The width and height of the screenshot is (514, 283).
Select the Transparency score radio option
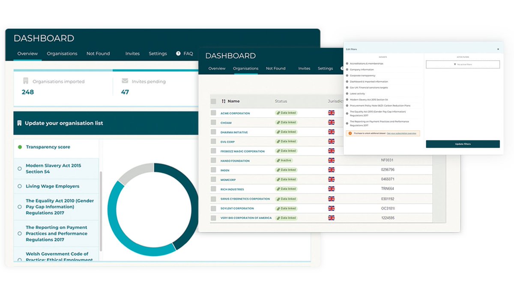(x=20, y=147)
